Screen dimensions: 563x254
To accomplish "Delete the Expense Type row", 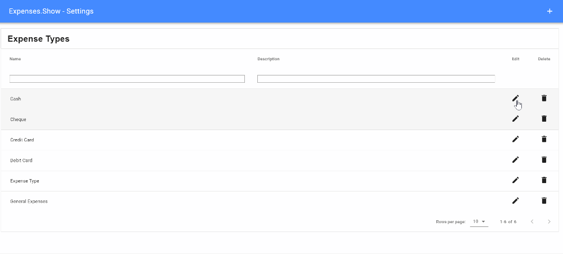I will pos(544,180).
